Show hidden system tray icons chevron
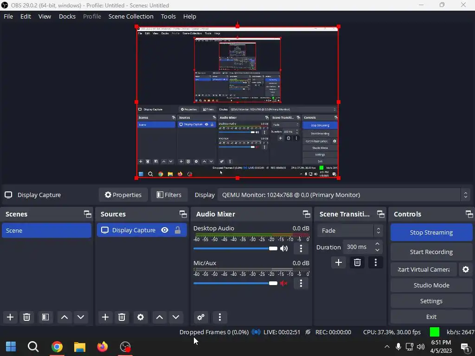 point(387,347)
